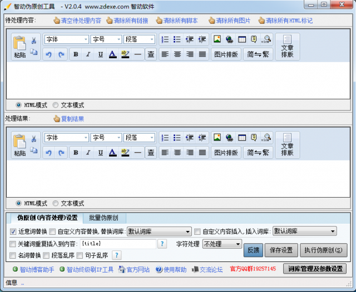The image size is (356, 292).
Task: Toggle Italic in top editor
Action: (88, 54)
